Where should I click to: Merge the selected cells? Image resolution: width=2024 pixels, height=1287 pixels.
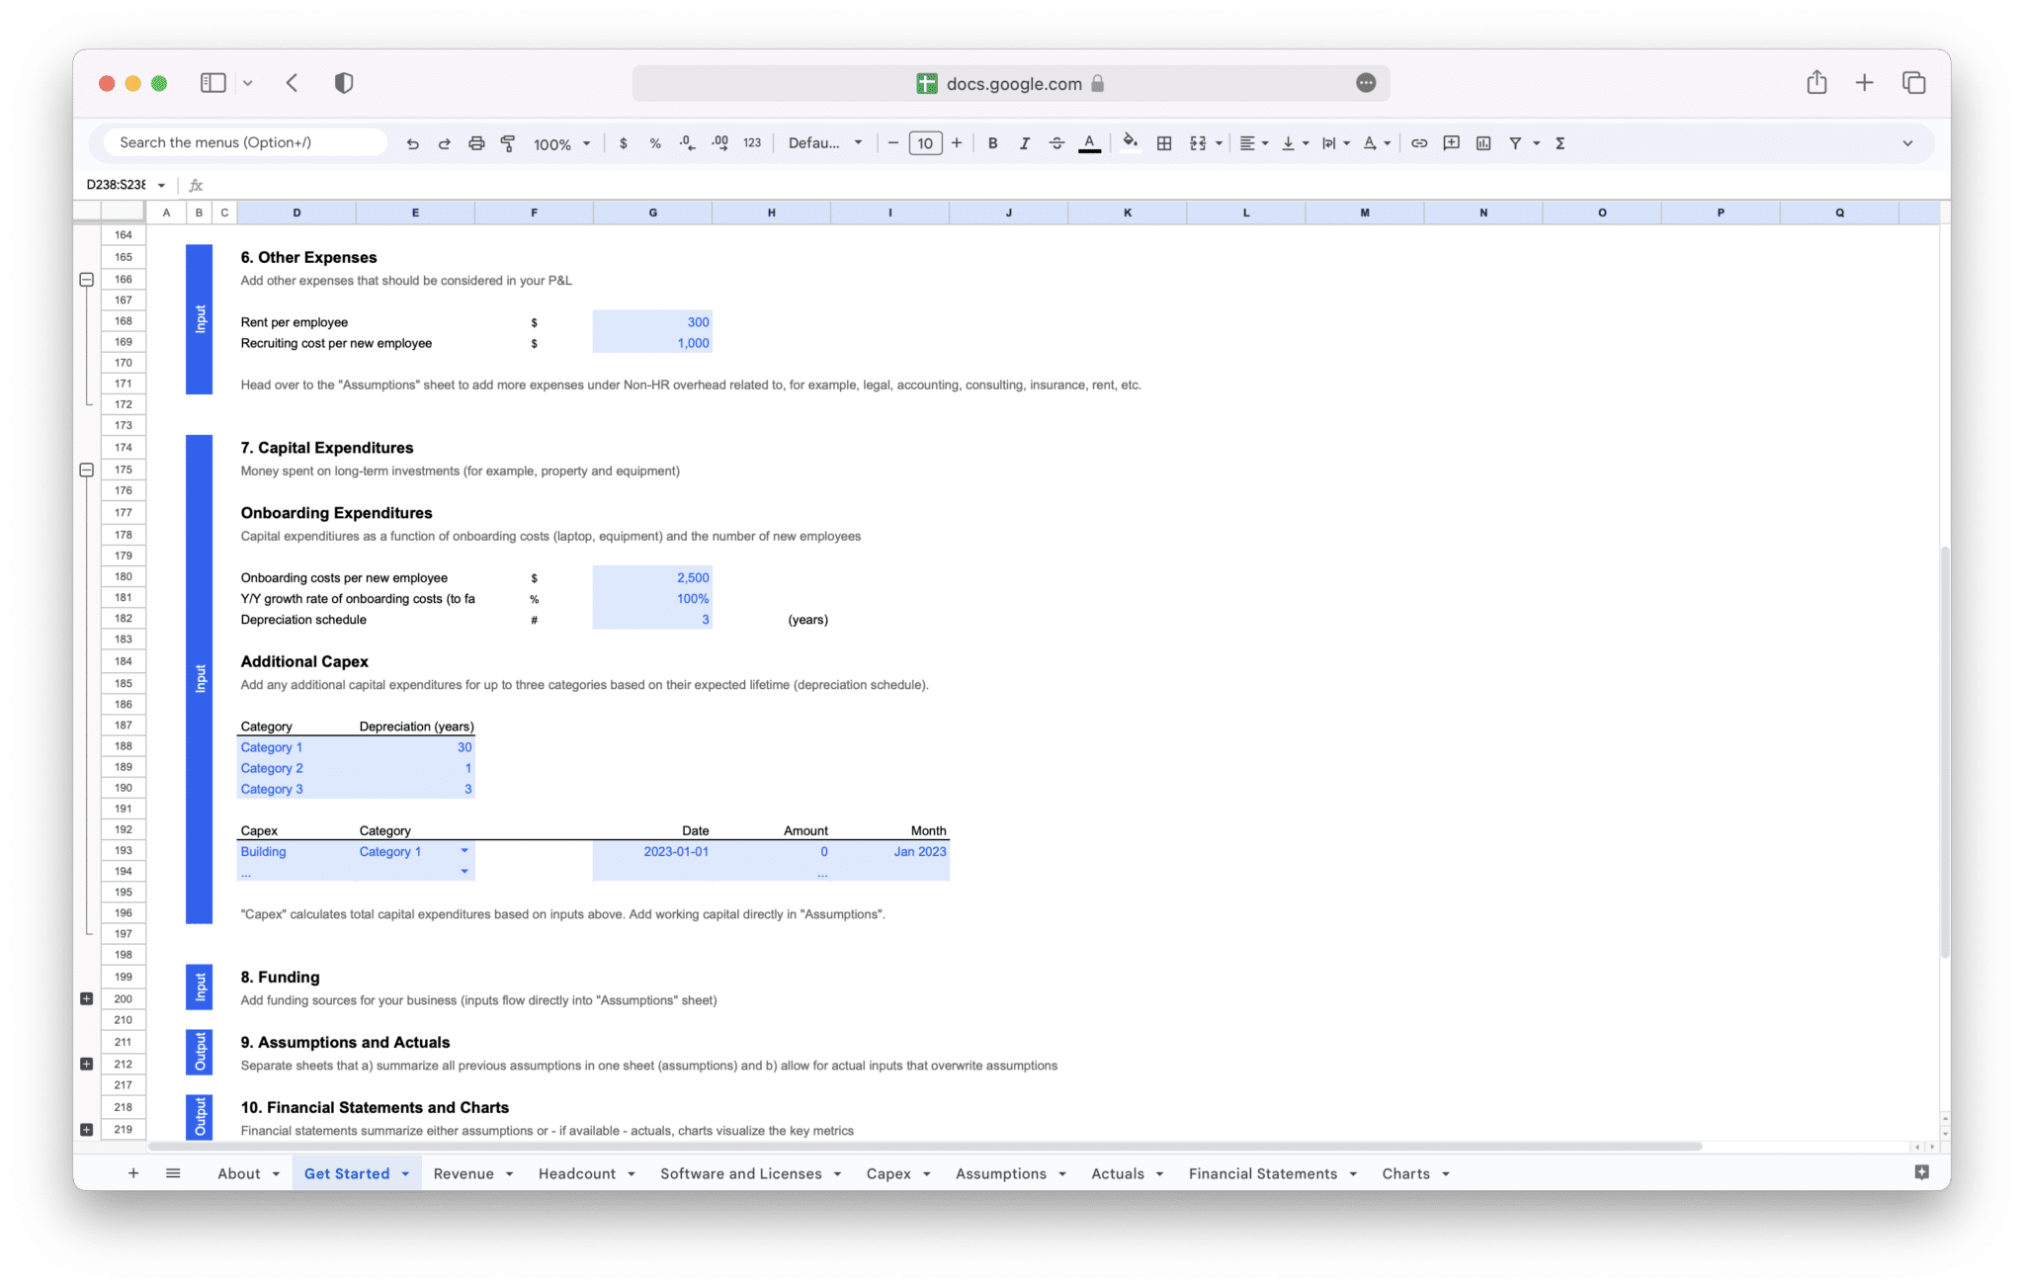coord(1198,143)
